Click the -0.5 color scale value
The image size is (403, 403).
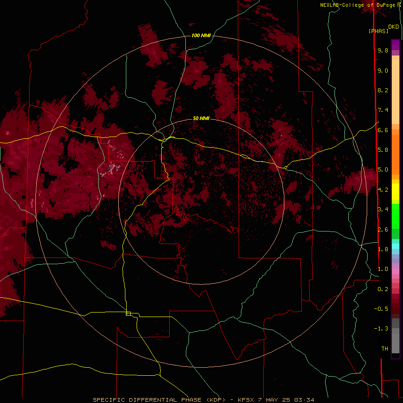click(x=381, y=309)
